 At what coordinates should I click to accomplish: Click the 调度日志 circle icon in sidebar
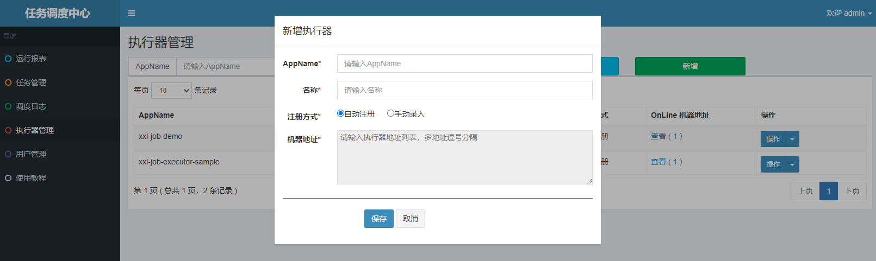tap(8, 106)
